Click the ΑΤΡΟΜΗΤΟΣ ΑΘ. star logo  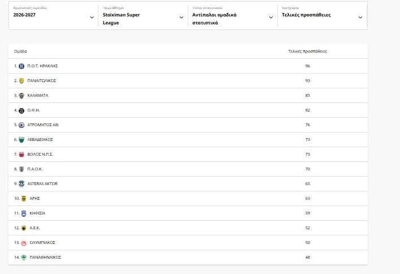tap(21, 125)
